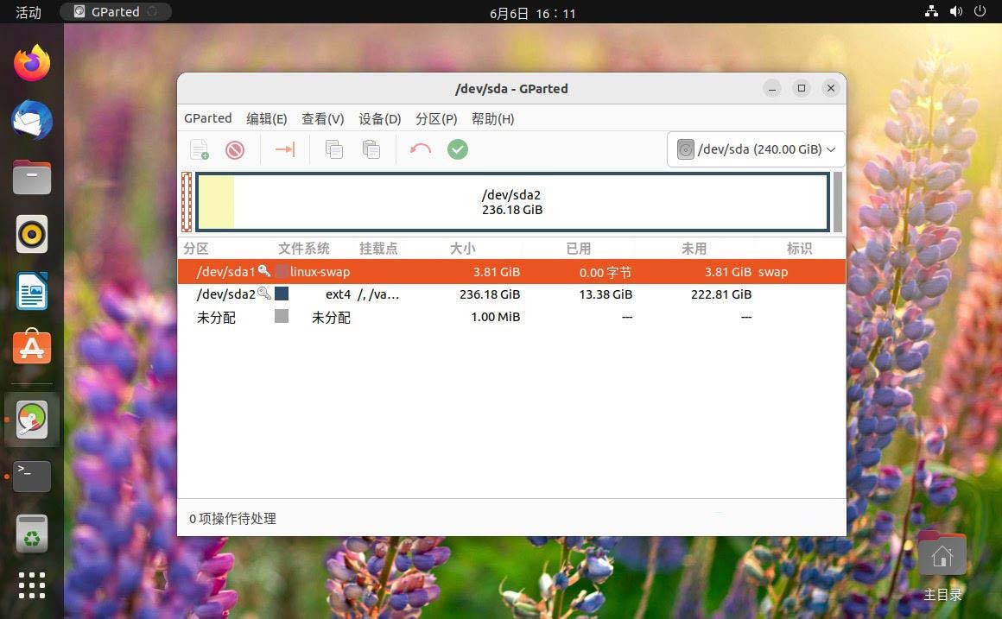Open the 设备 (Device) menu
The image size is (1002, 619).
379,118
